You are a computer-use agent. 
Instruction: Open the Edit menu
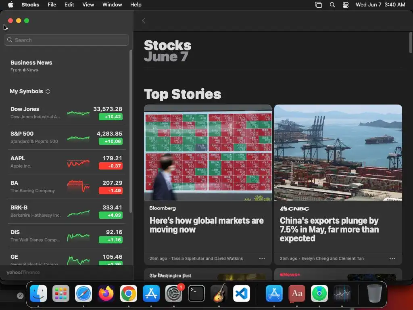pos(69,5)
